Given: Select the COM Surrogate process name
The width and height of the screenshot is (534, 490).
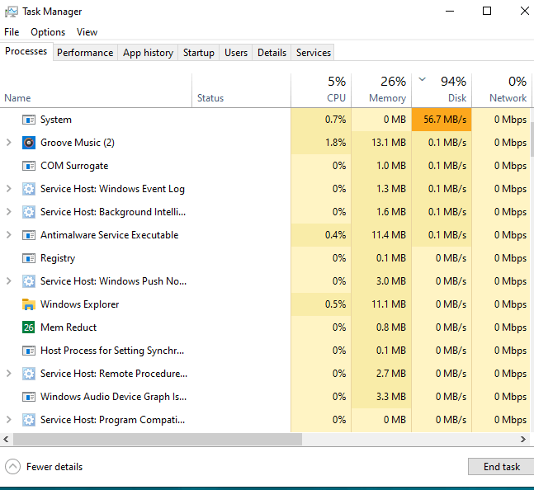Looking at the screenshot, I should tap(74, 166).
